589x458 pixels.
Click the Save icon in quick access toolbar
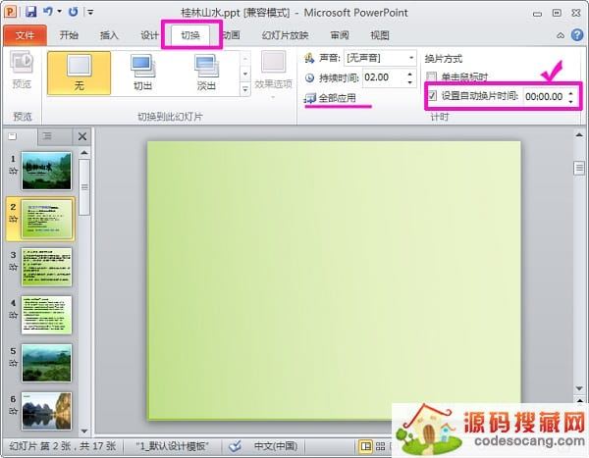coord(30,12)
